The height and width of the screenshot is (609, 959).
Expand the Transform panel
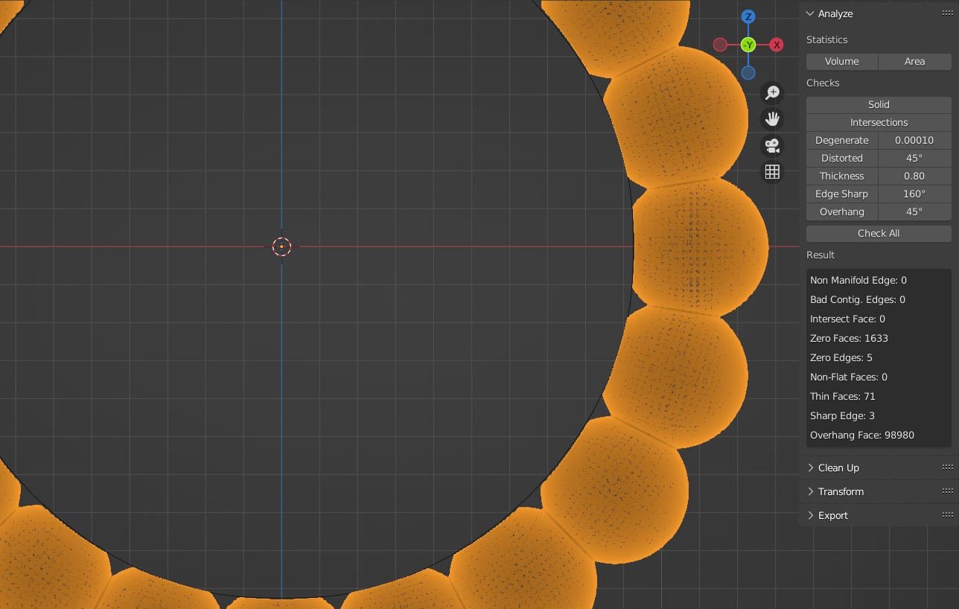pos(810,491)
